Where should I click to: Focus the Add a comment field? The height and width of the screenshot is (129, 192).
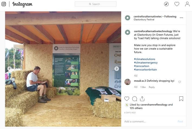click(150, 121)
